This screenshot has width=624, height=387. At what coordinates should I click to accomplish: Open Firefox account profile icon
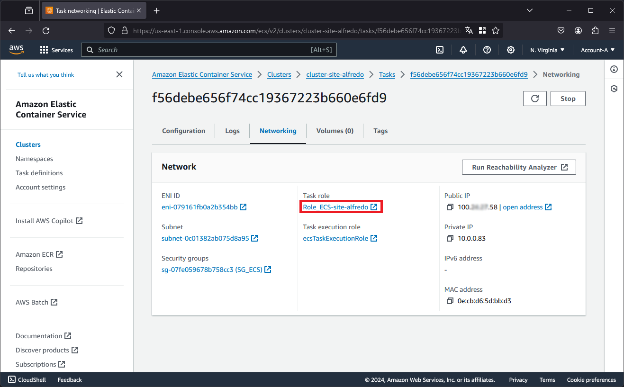pyautogui.click(x=579, y=30)
